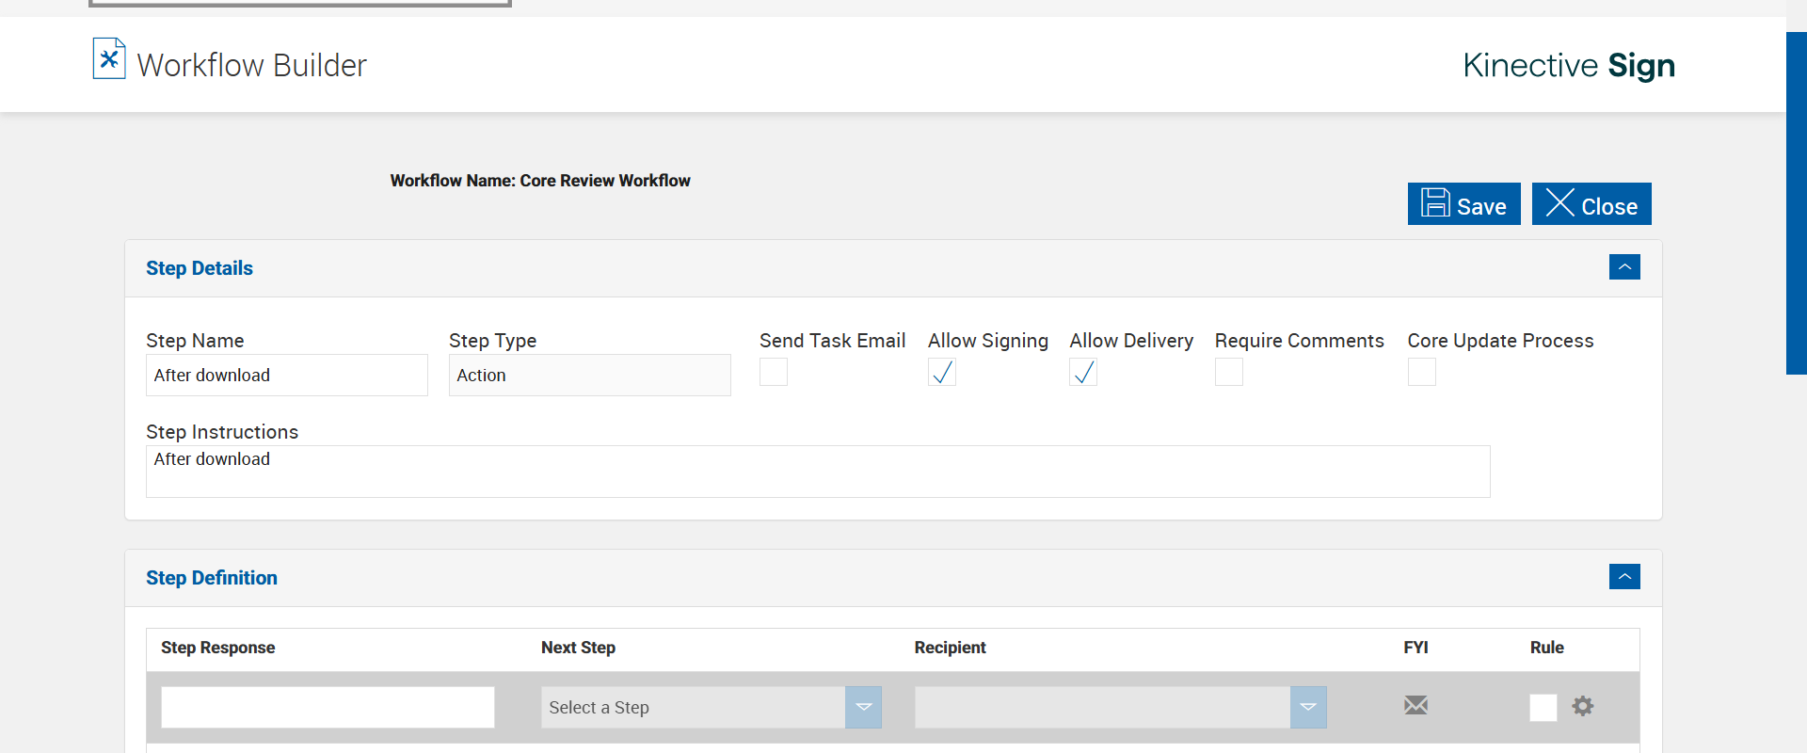Viewport: 1807px width, 753px height.
Task: Enable the Core Update Process checkbox
Action: [1422, 373]
